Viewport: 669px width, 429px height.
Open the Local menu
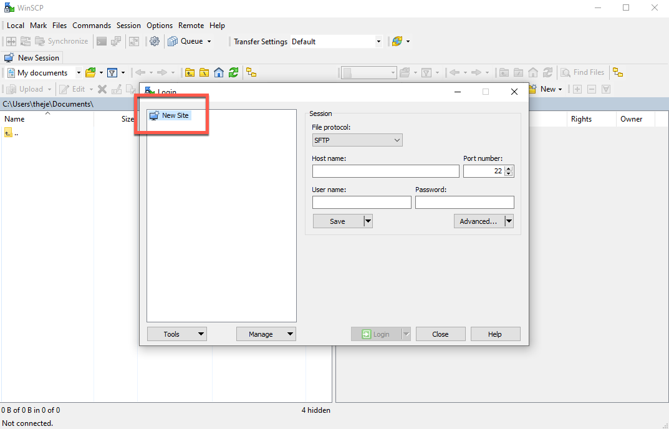pyautogui.click(x=16, y=26)
